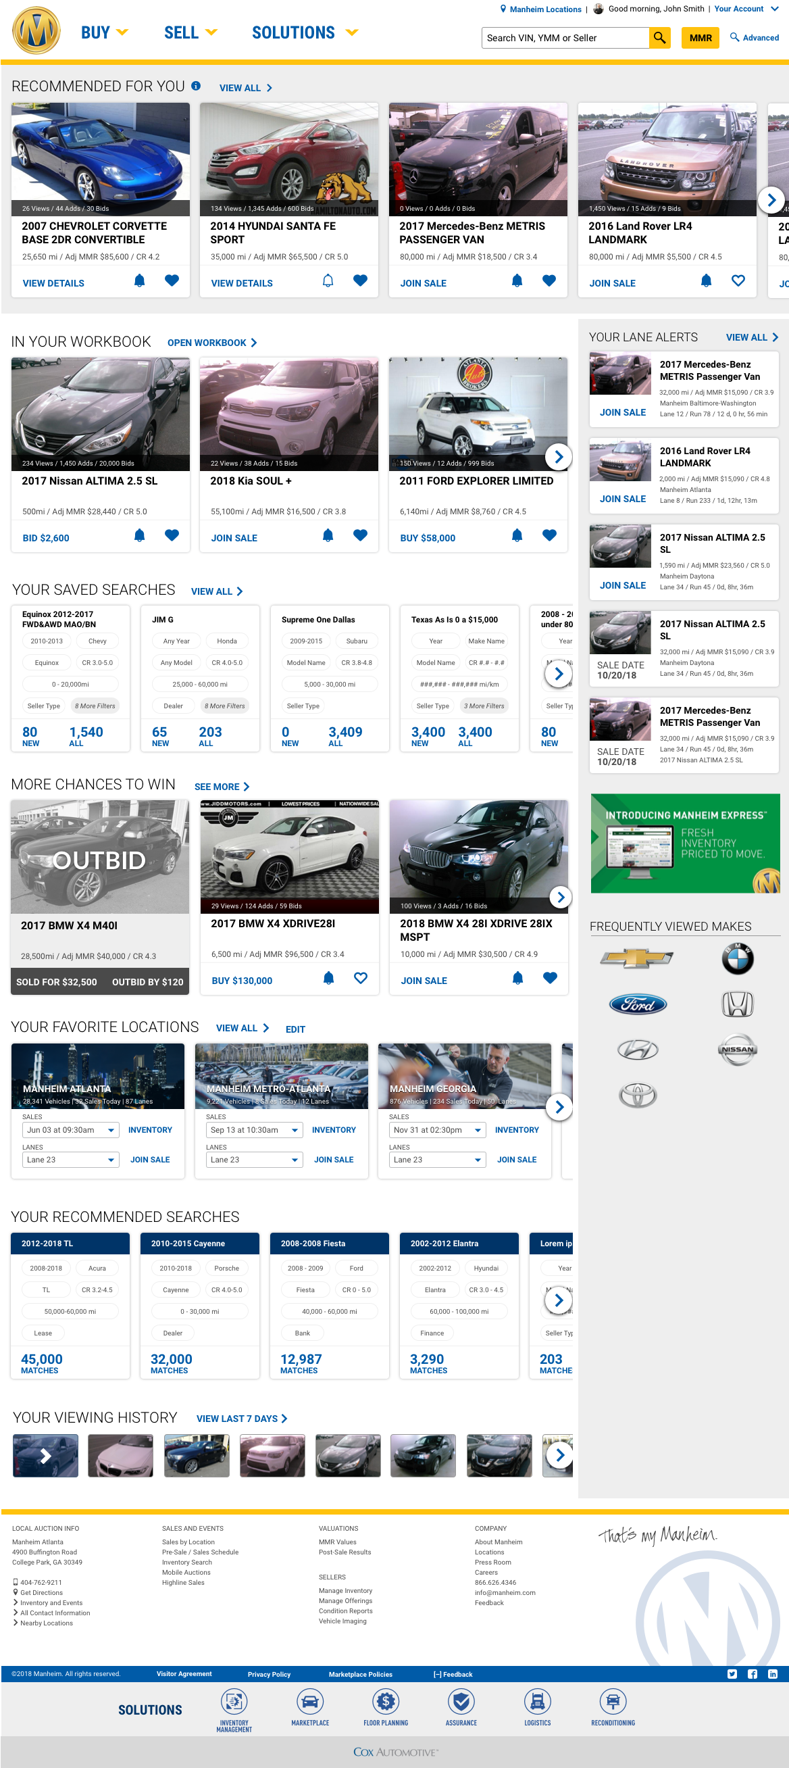Image resolution: width=789 pixels, height=1768 pixels.
Task: Toggle alert bell on 2018 BMW X4 card
Action: coord(518,978)
